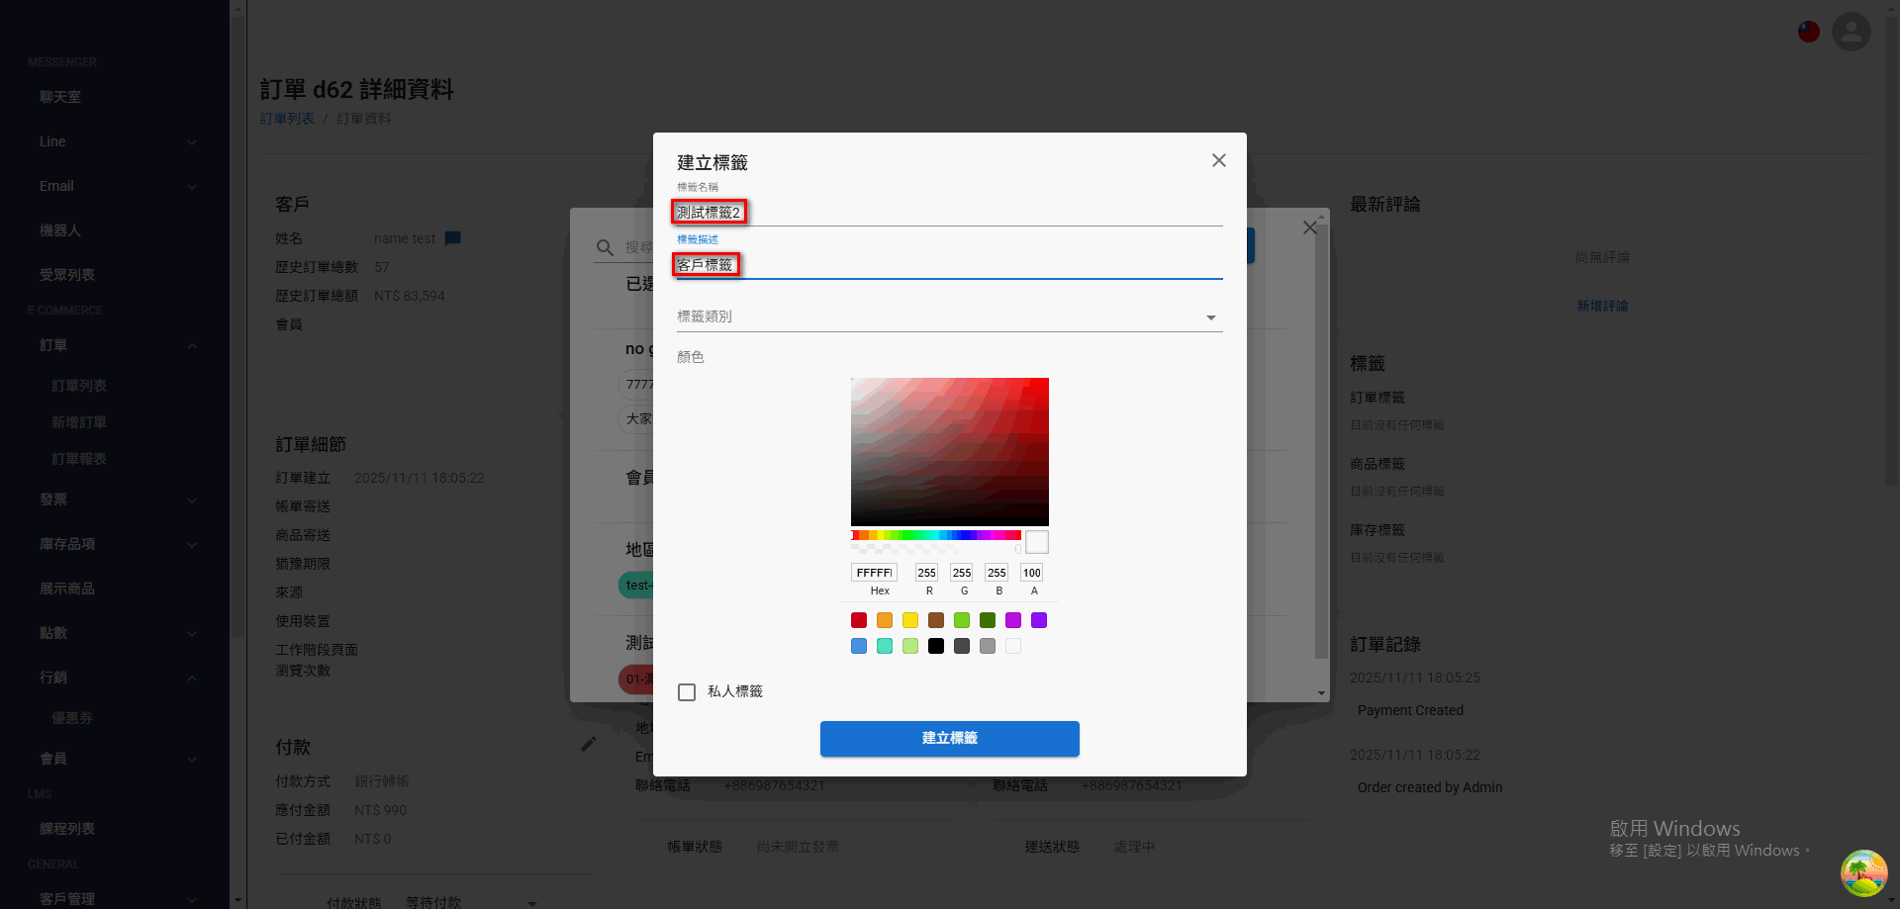Viewport: 1900px width, 909px height.
Task: Open the Taiwan flag language selector
Action: pos(1809,32)
